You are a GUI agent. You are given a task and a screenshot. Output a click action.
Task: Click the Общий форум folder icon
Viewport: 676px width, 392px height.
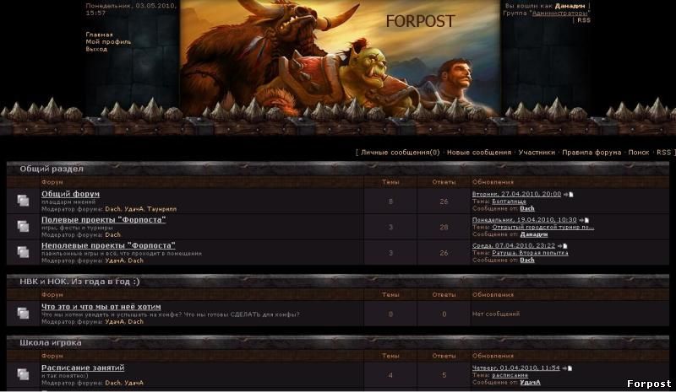pyautogui.click(x=24, y=201)
